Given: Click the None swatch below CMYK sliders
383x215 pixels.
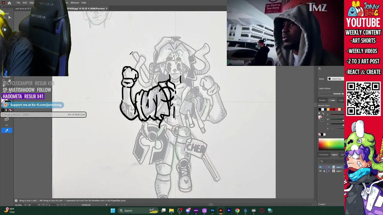Looking at the screenshot, I should pyautogui.click(x=320, y=134).
